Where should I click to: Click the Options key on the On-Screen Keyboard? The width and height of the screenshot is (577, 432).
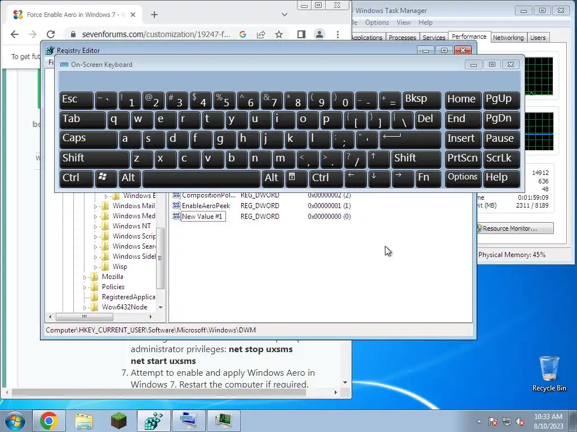pyautogui.click(x=463, y=178)
